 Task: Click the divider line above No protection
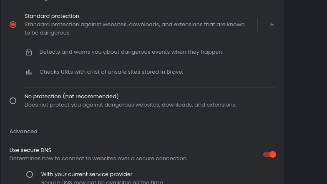pos(150,87)
